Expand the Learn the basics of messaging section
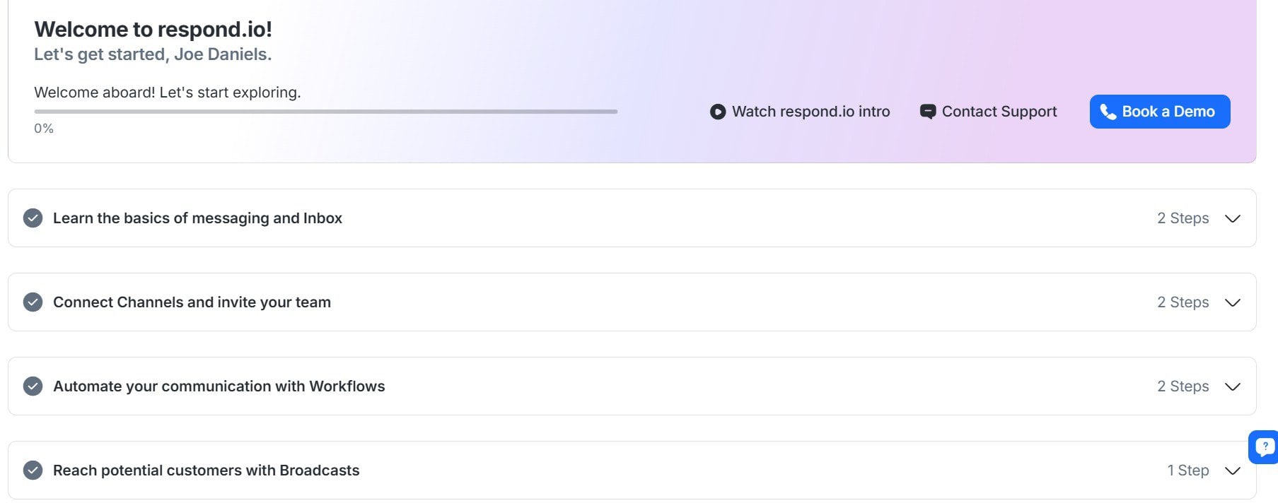The image size is (1278, 503). tap(1232, 218)
